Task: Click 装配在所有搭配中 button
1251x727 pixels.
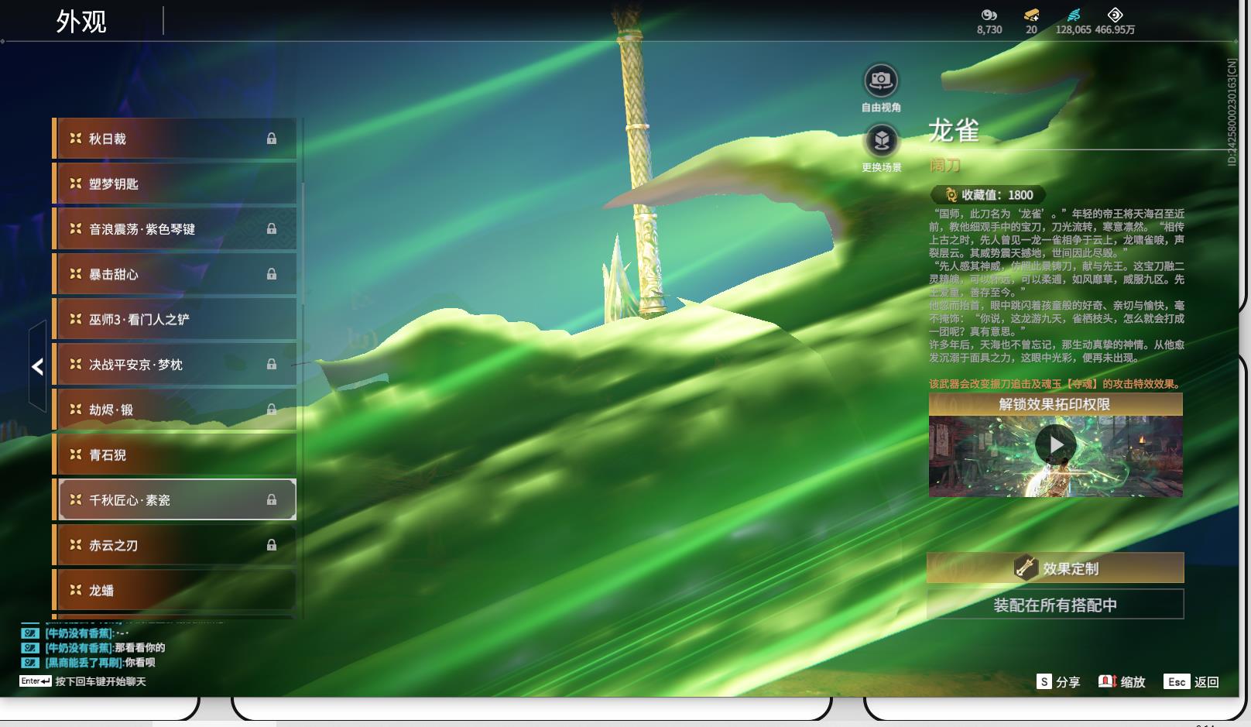Action: point(1055,605)
